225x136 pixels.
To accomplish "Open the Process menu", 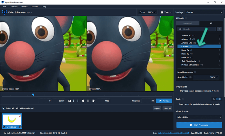I will pyautogui.click(x=24, y=7).
